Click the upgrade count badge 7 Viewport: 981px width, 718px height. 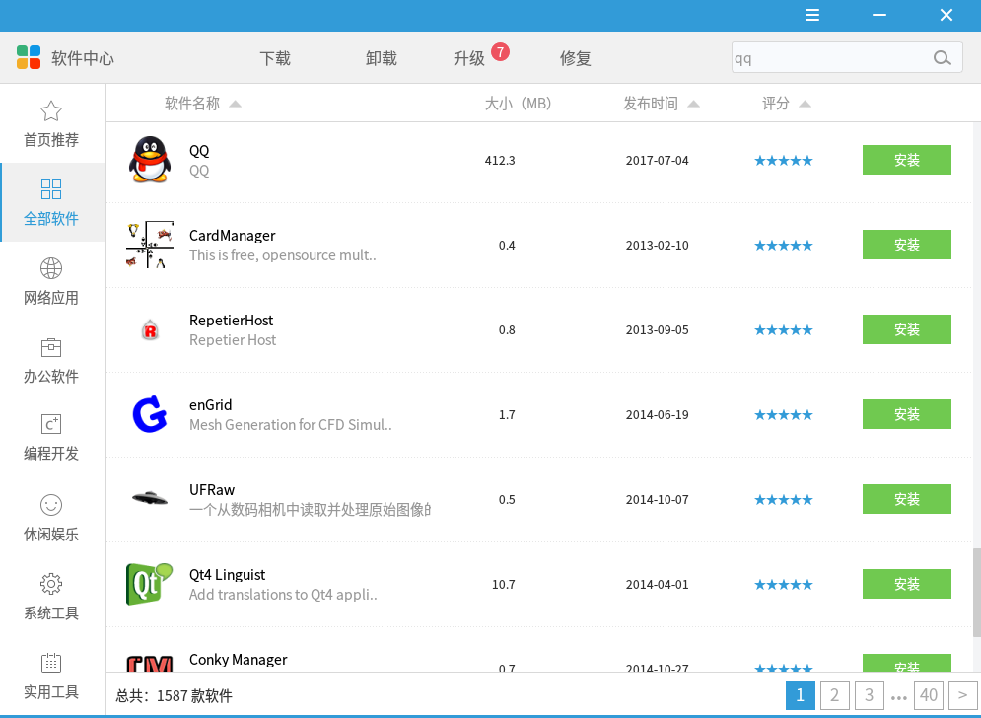(500, 52)
